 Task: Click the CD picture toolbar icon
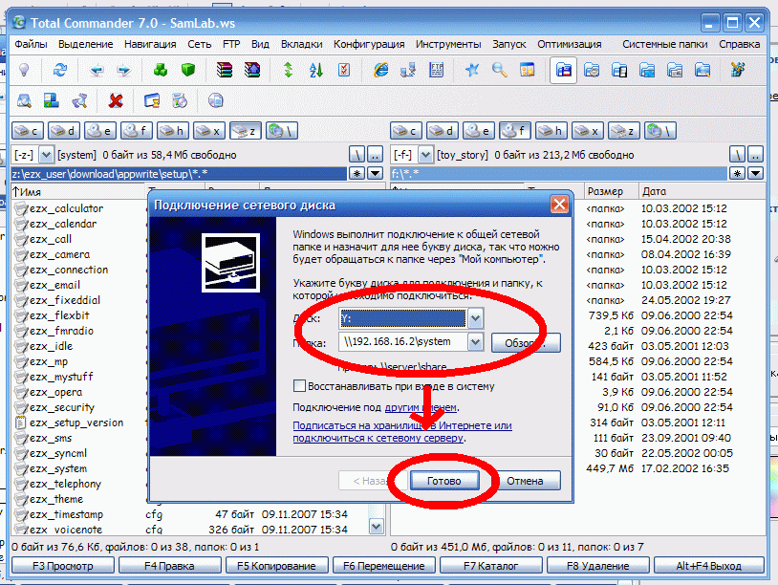[x=179, y=101]
